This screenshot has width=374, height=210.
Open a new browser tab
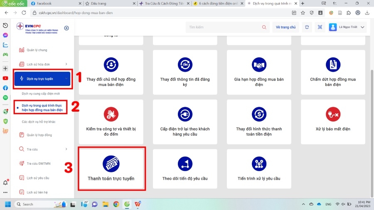point(303,3)
